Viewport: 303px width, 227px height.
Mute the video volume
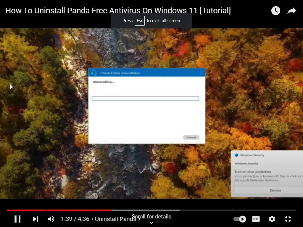pos(51,219)
